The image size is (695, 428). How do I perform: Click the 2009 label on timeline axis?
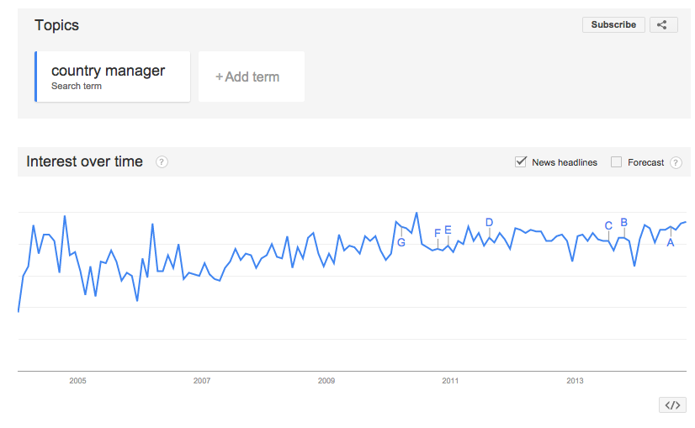(x=326, y=381)
